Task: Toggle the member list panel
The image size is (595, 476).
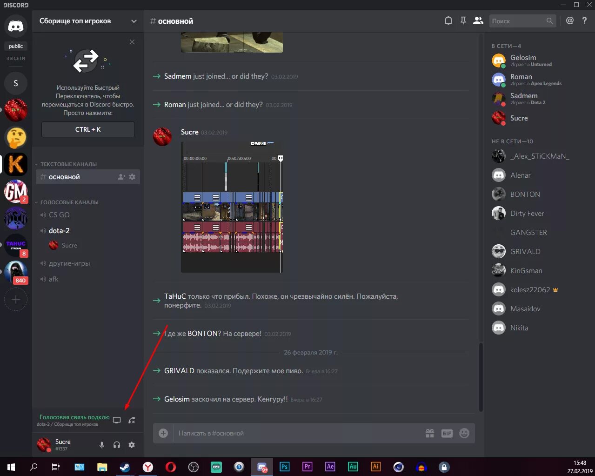Action: coord(478,21)
